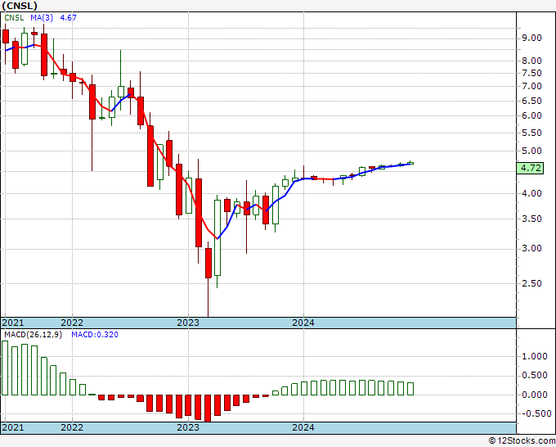Click the 1.000 MACD axis label
Image resolution: width=556 pixels, height=447 pixels.
pos(535,356)
